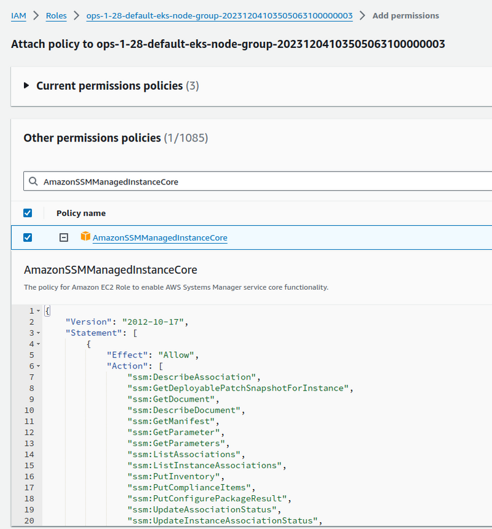Click the Add permissions breadcrumb text
The width and height of the screenshot is (492, 529).
point(406,15)
